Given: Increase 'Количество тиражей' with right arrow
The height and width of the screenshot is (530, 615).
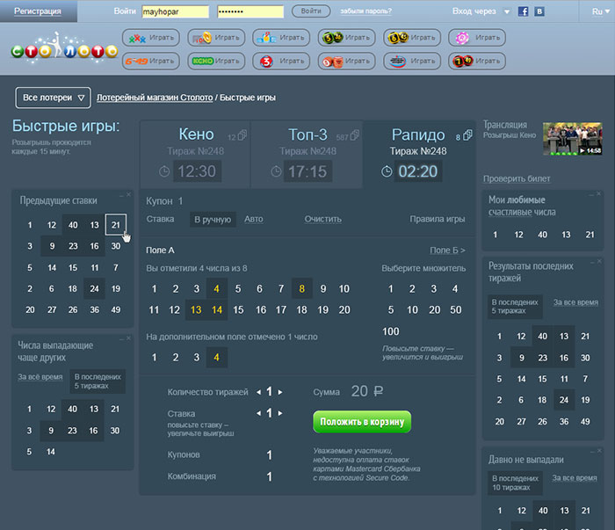Looking at the screenshot, I should pyautogui.click(x=280, y=392).
